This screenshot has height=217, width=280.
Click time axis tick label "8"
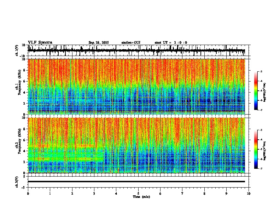204,194
